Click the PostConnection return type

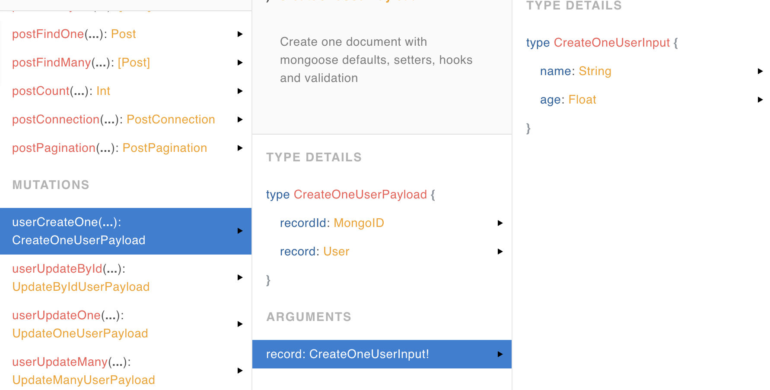click(171, 120)
